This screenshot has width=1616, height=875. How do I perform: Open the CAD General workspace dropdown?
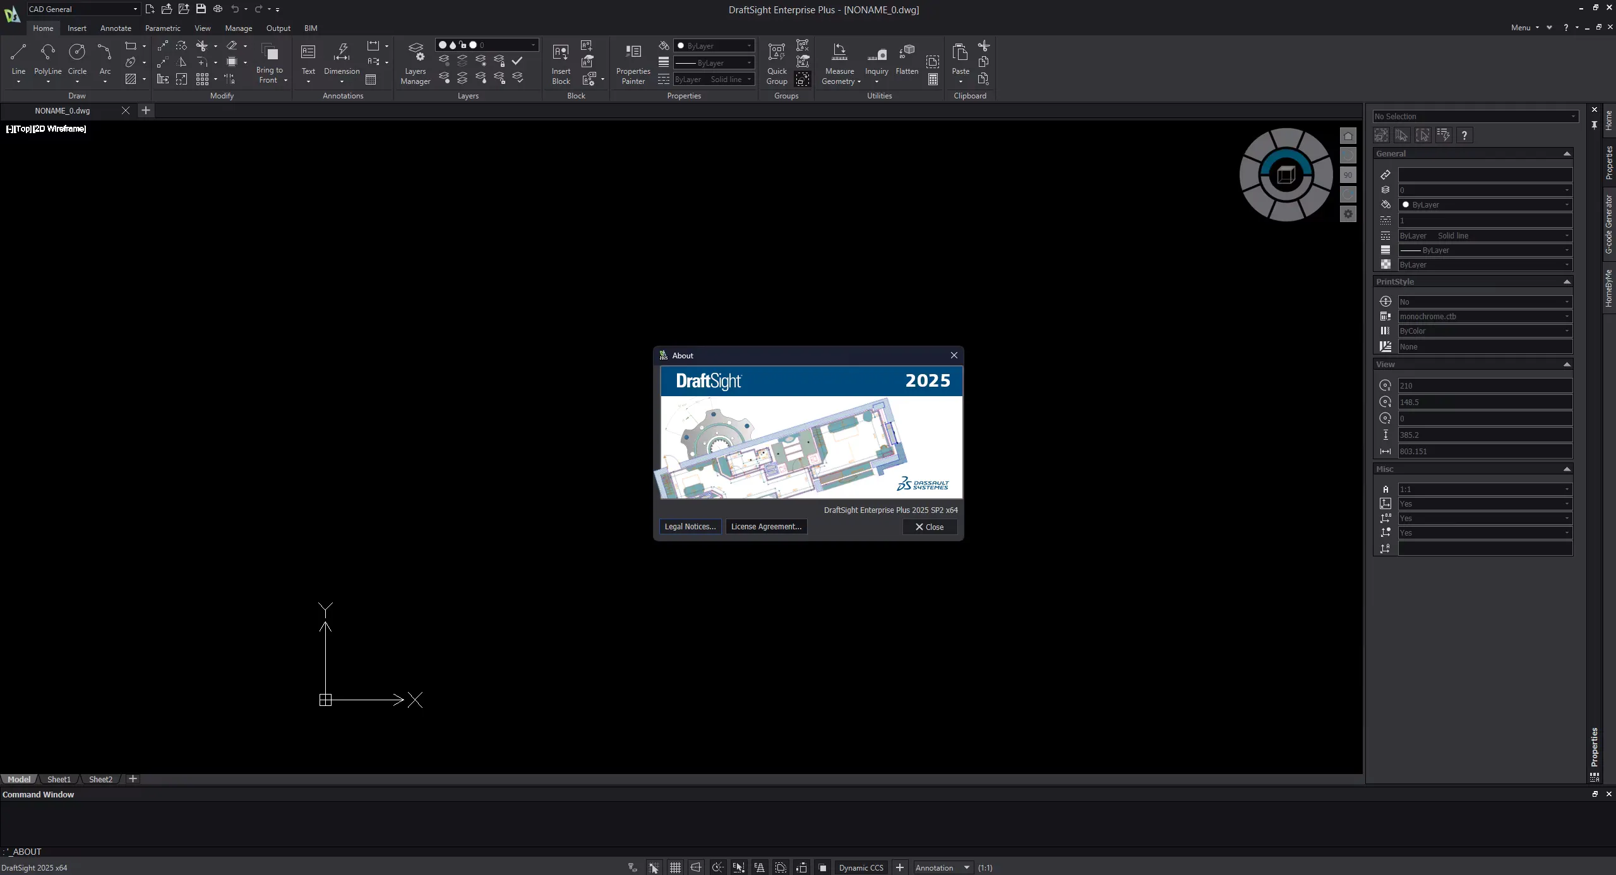tap(83, 9)
